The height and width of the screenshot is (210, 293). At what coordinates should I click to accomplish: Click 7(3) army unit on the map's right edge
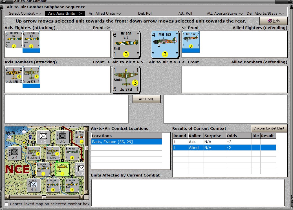(80, 169)
